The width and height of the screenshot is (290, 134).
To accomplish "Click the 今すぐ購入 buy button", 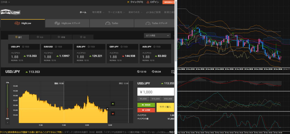I will point(165,107).
